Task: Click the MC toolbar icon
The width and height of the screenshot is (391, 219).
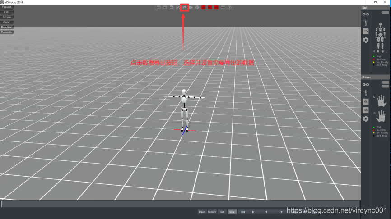Action: [165, 8]
